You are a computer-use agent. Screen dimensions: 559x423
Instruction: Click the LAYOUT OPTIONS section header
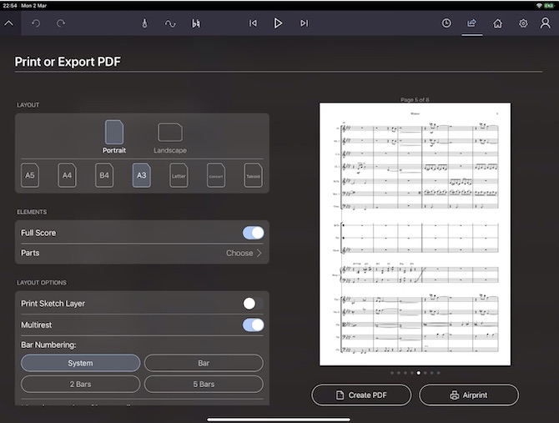42,283
